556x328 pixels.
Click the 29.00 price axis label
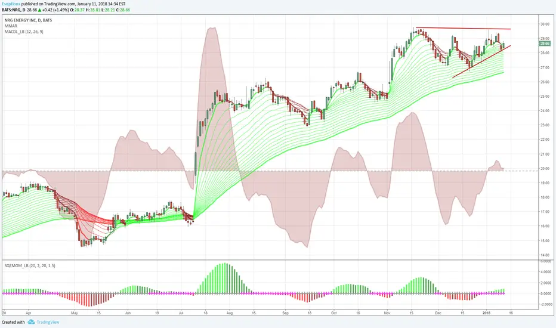pyautogui.click(x=544, y=38)
